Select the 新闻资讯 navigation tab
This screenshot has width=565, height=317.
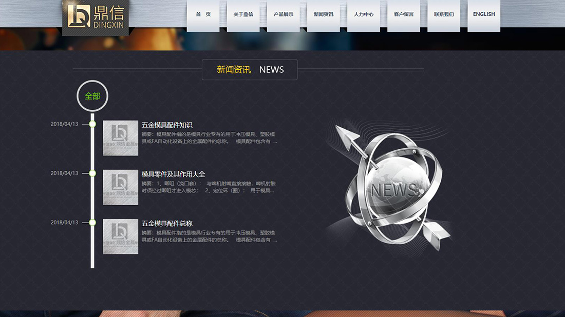tap(324, 14)
